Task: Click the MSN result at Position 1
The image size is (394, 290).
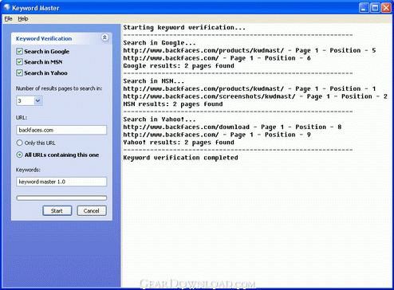Action: (250, 88)
